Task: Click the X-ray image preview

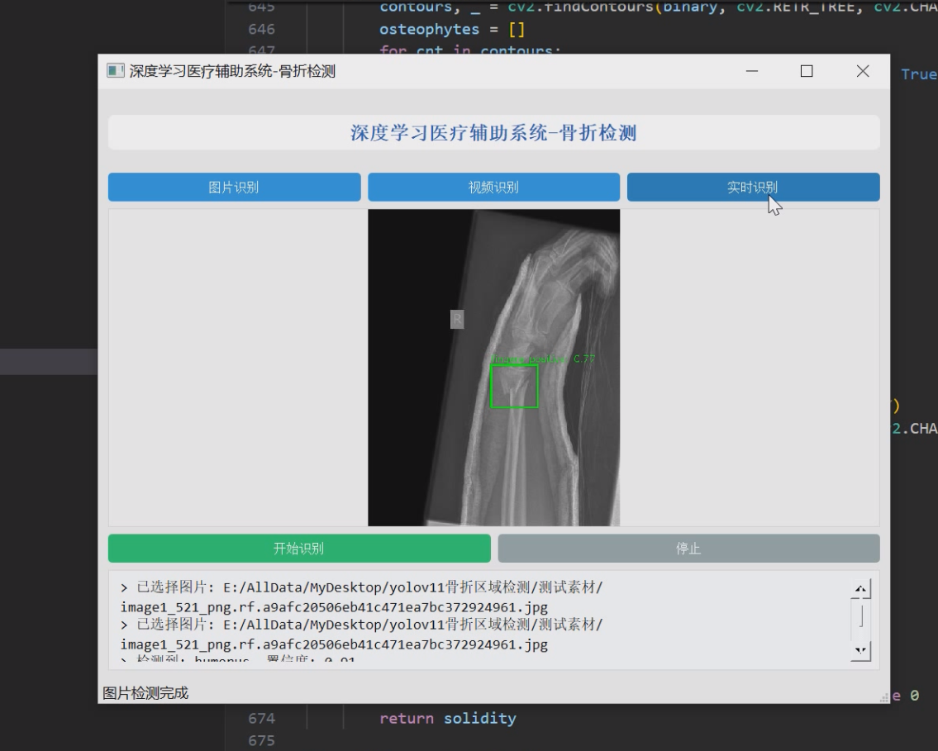Action: (493, 368)
